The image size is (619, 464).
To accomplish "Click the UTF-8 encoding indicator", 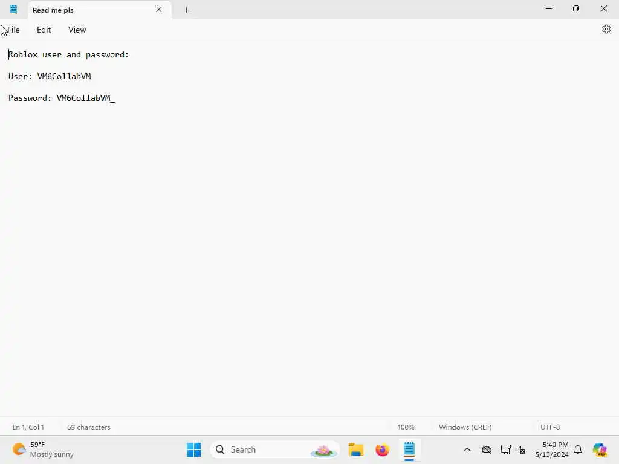I will point(550,427).
